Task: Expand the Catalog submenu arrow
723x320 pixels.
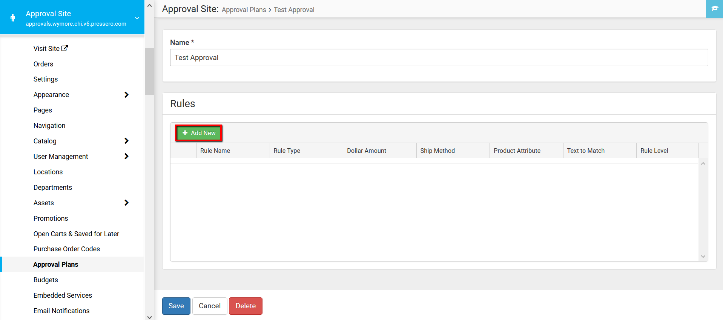Action: point(126,141)
